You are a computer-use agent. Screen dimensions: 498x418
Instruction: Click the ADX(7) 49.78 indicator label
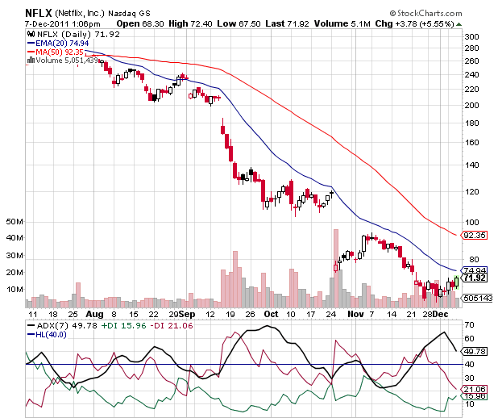click(67, 326)
